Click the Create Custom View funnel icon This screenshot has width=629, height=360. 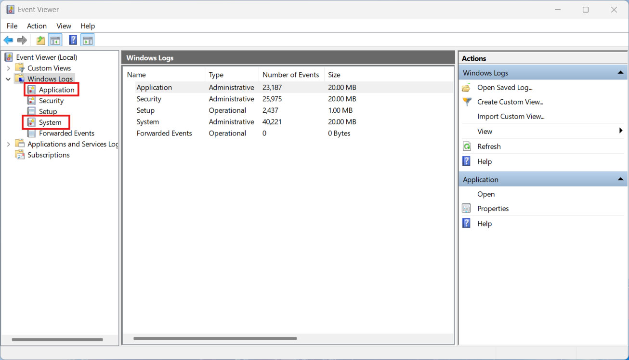pos(466,102)
